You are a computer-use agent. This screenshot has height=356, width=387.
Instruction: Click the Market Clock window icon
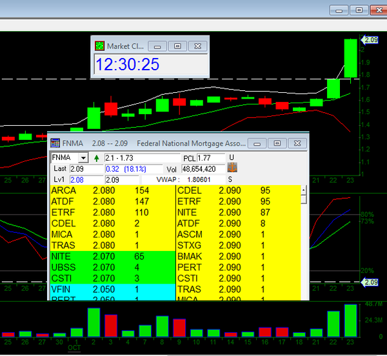(99, 46)
